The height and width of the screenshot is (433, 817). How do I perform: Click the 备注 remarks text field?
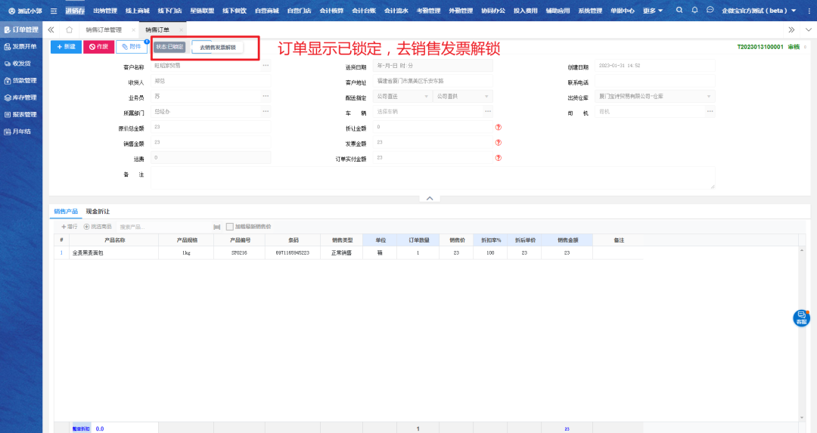point(432,178)
